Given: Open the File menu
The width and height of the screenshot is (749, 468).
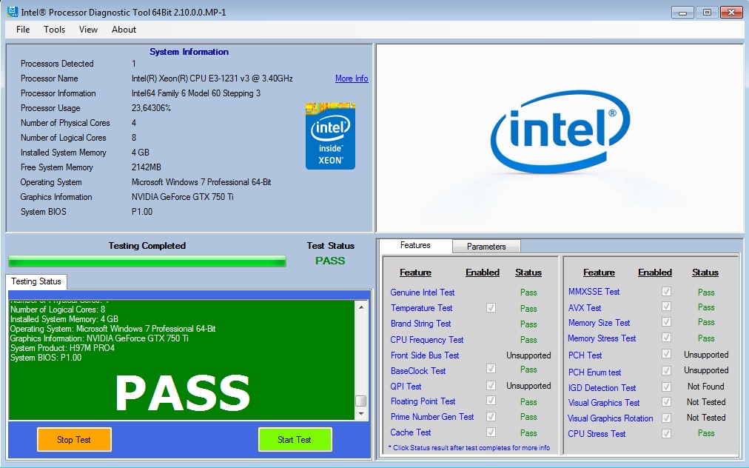Looking at the screenshot, I should 23,30.
